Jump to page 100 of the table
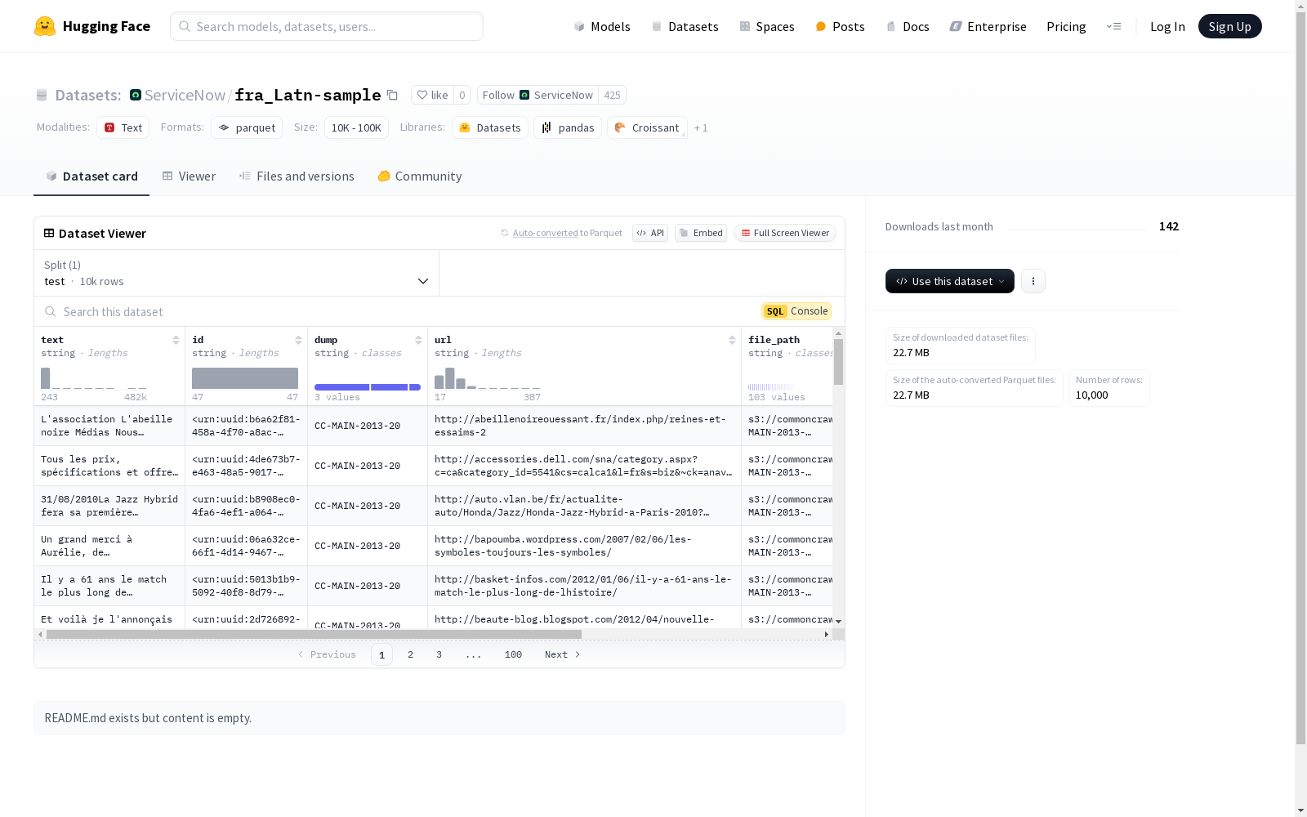 (513, 654)
